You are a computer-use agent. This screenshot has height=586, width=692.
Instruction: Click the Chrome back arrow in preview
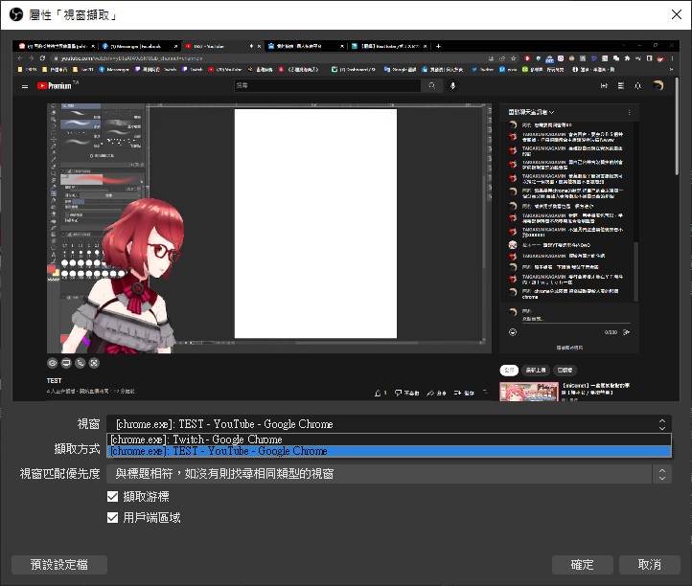[20, 58]
